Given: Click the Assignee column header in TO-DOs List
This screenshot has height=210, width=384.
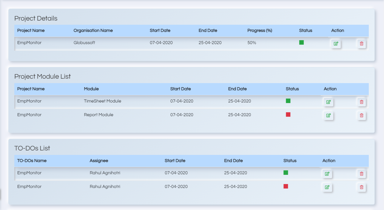Looking at the screenshot, I should coord(99,161).
